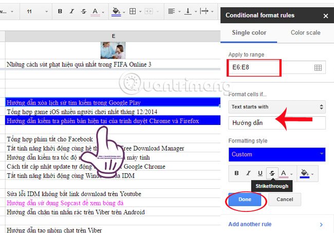334x233 pixels.
Task: Select column E header
Action: (x=113, y=36)
